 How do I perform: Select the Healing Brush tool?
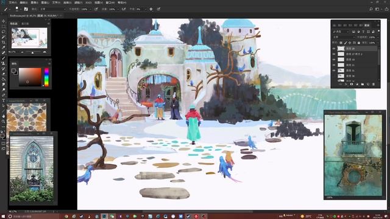4,53
